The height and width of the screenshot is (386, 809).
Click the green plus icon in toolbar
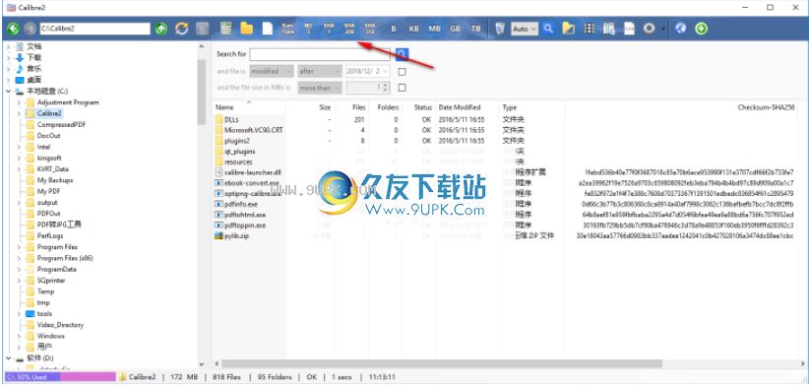(x=701, y=29)
